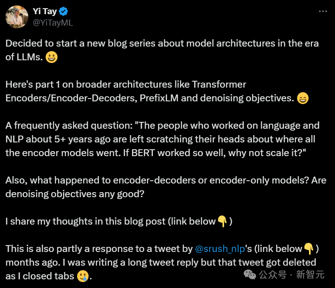Click the "新智元" watermark text

point(310,275)
